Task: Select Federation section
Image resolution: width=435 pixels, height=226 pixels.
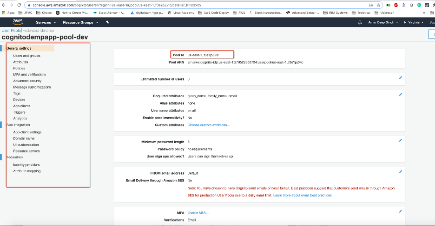Action: (14, 157)
